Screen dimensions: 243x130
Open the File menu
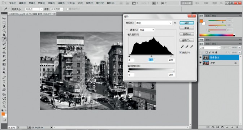point(13,3)
